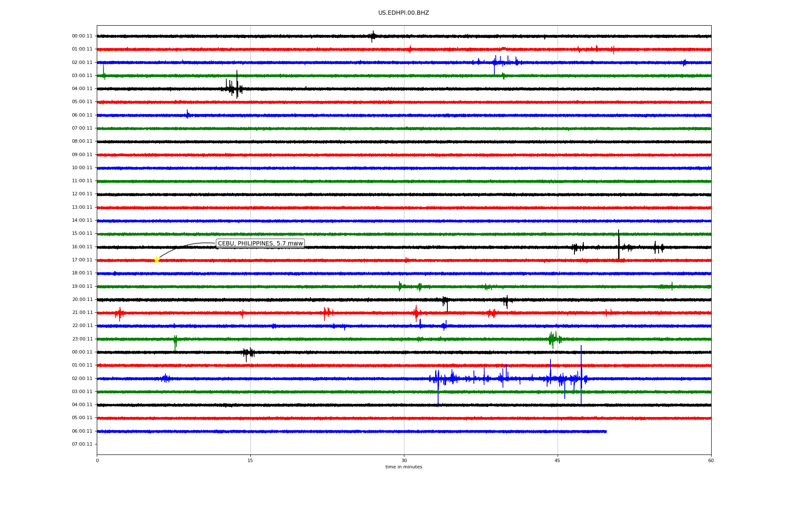Click the 60 minute tick label
Viewport: 808px width, 505px height.
click(711, 460)
